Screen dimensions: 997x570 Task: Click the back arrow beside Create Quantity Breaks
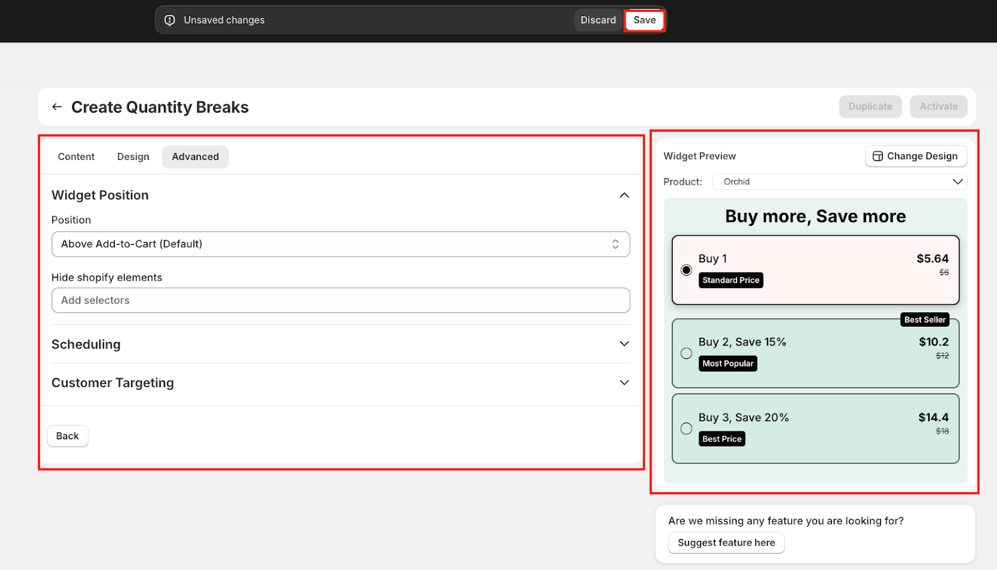(57, 107)
